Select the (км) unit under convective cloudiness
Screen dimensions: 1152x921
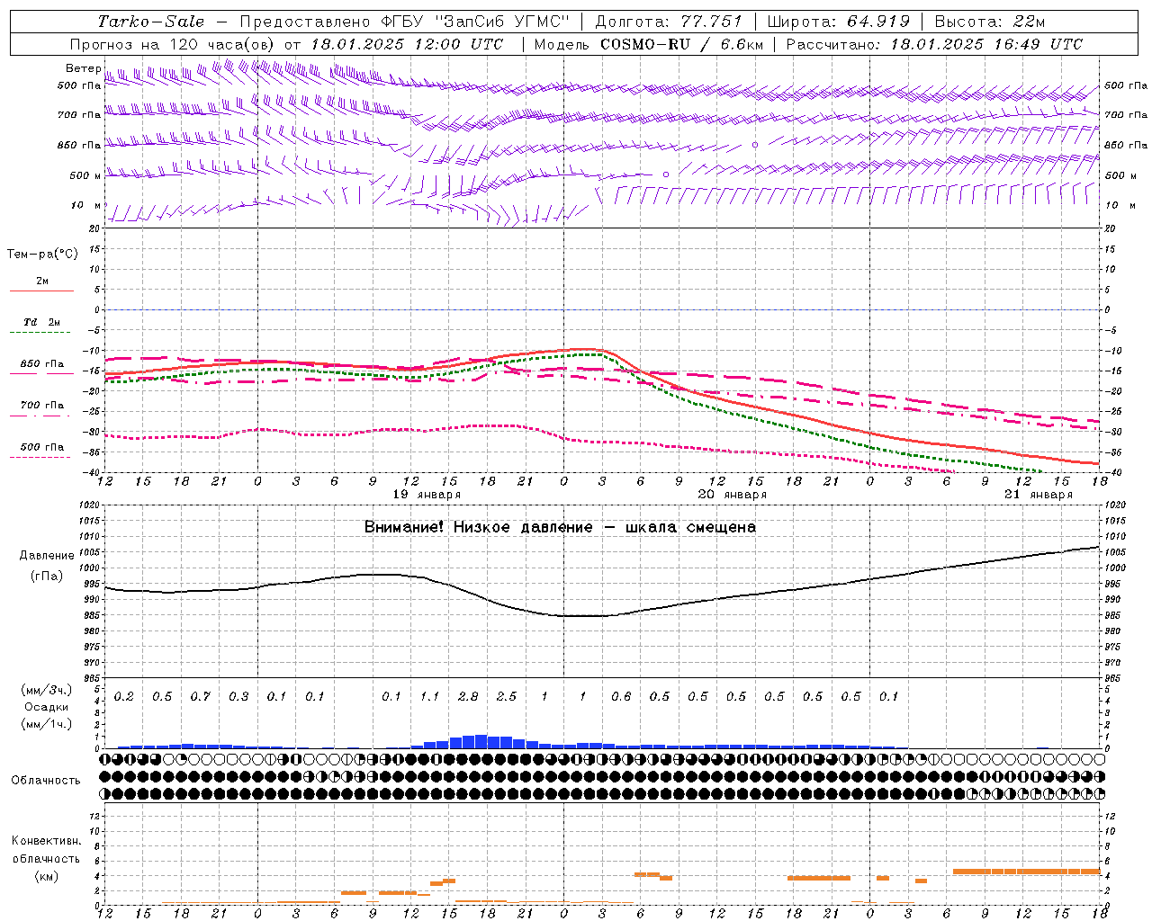[x=46, y=877]
